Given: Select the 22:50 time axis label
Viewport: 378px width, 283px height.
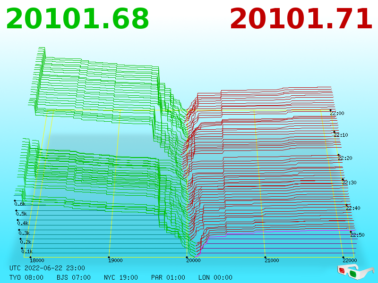Looking at the screenshot, I should point(357,235).
